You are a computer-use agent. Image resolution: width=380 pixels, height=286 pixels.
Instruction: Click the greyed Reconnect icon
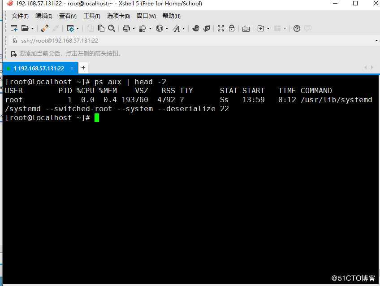pos(56,28)
